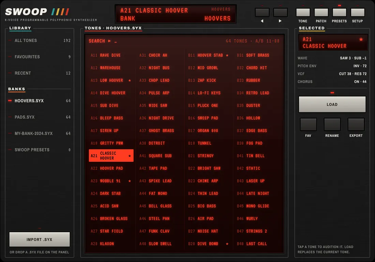Click the FAV button
Viewport: 375px width, 262px height.
308,124
